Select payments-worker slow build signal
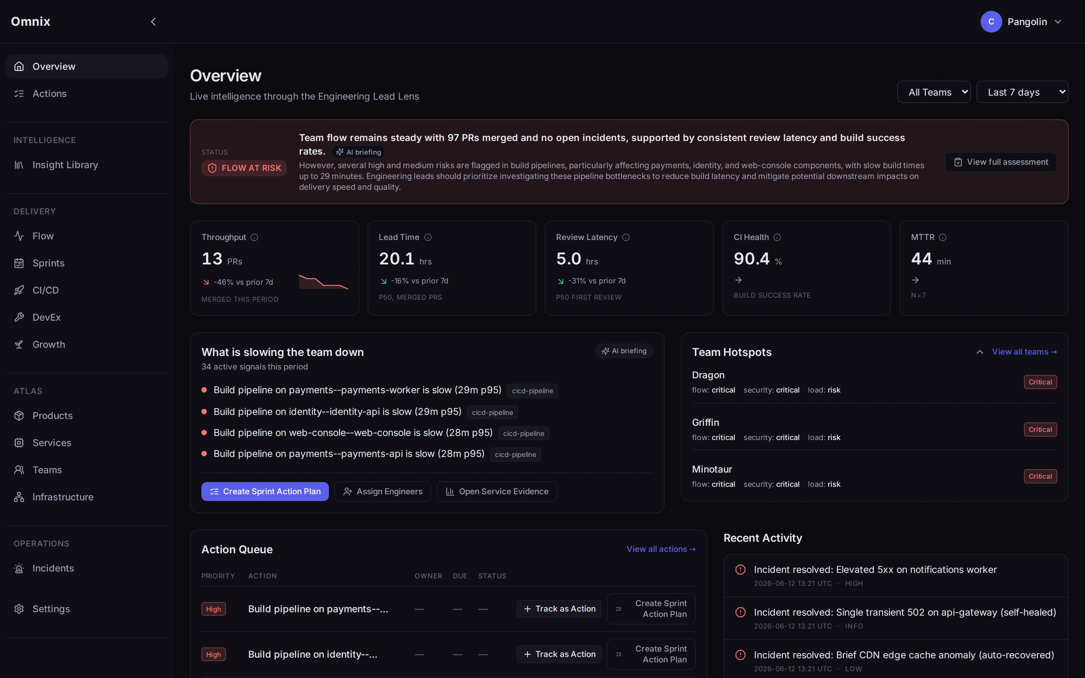Viewport: 1085px width, 678px height. 357,390
